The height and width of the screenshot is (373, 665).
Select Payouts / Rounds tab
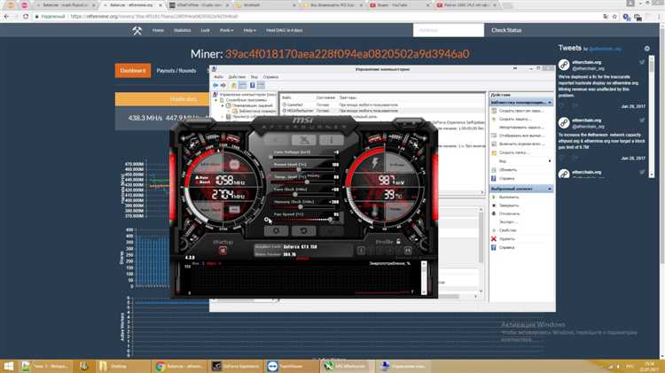[176, 70]
